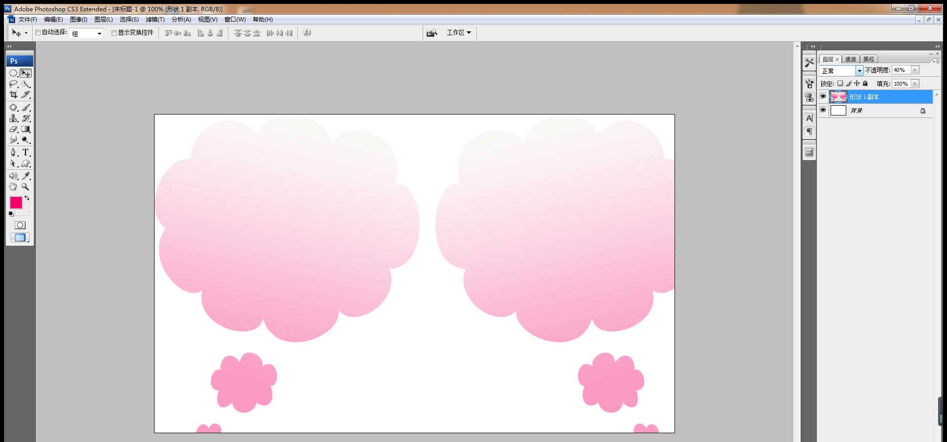
Task: Select the Lasso tool
Action: pos(14,84)
